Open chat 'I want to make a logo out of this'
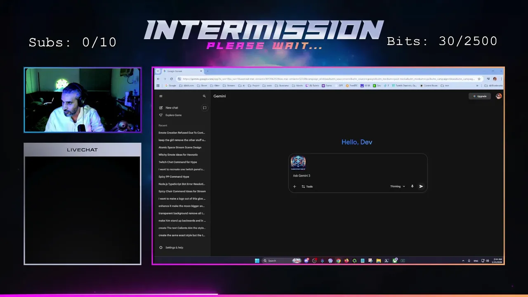528x297 pixels. (x=182, y=198)
